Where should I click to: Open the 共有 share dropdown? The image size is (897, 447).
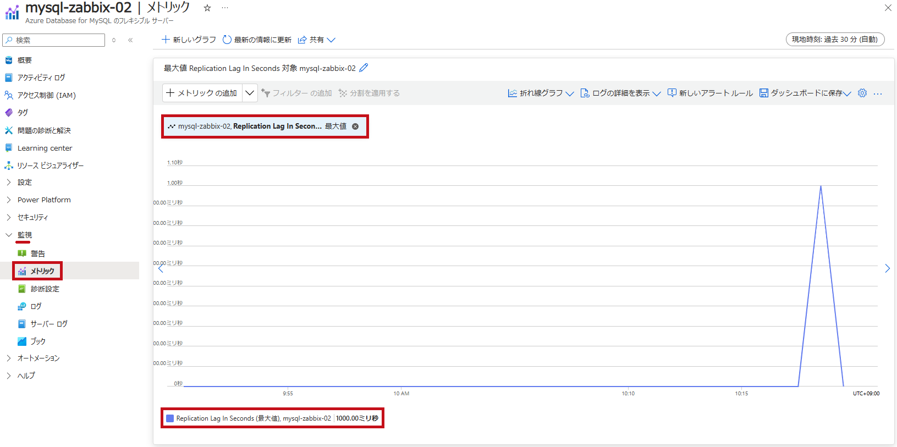point(316,40)
